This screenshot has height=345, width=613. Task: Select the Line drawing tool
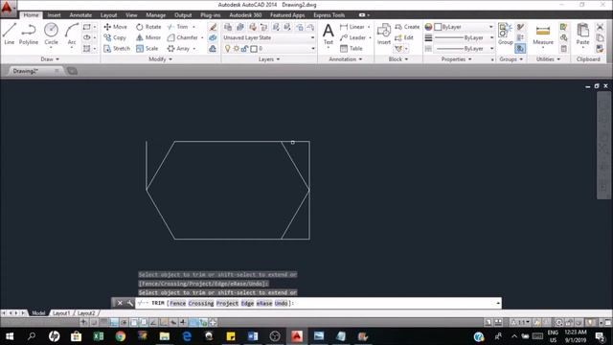point(10,34)
